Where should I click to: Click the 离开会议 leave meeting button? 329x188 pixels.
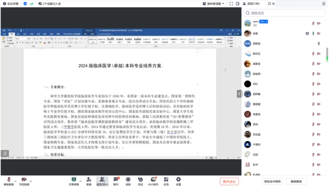pyautogui.click(x=229, y=182)
